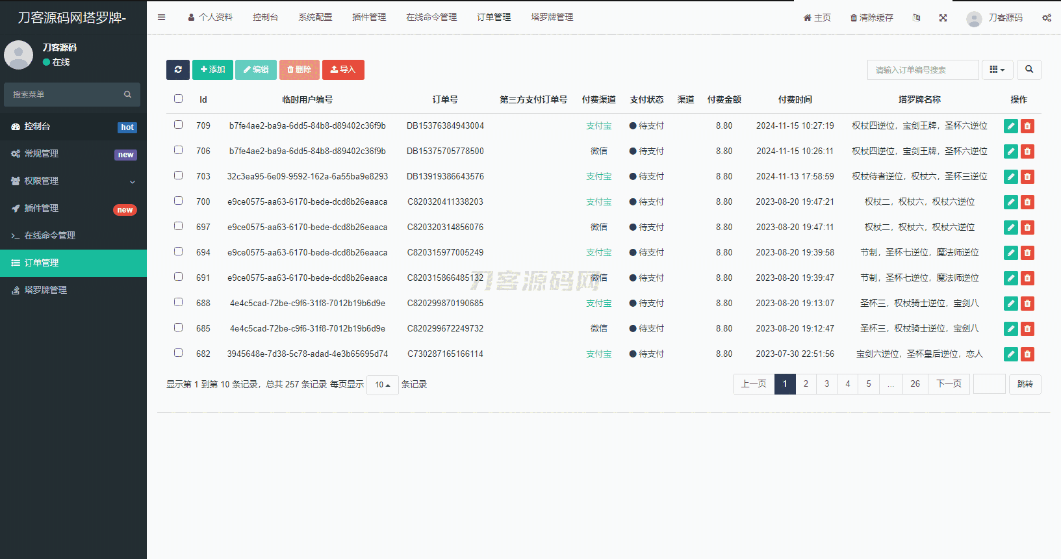Click the language translate icon in header
The height and width of the screenshot is (559, 1061).
(916, 18)
